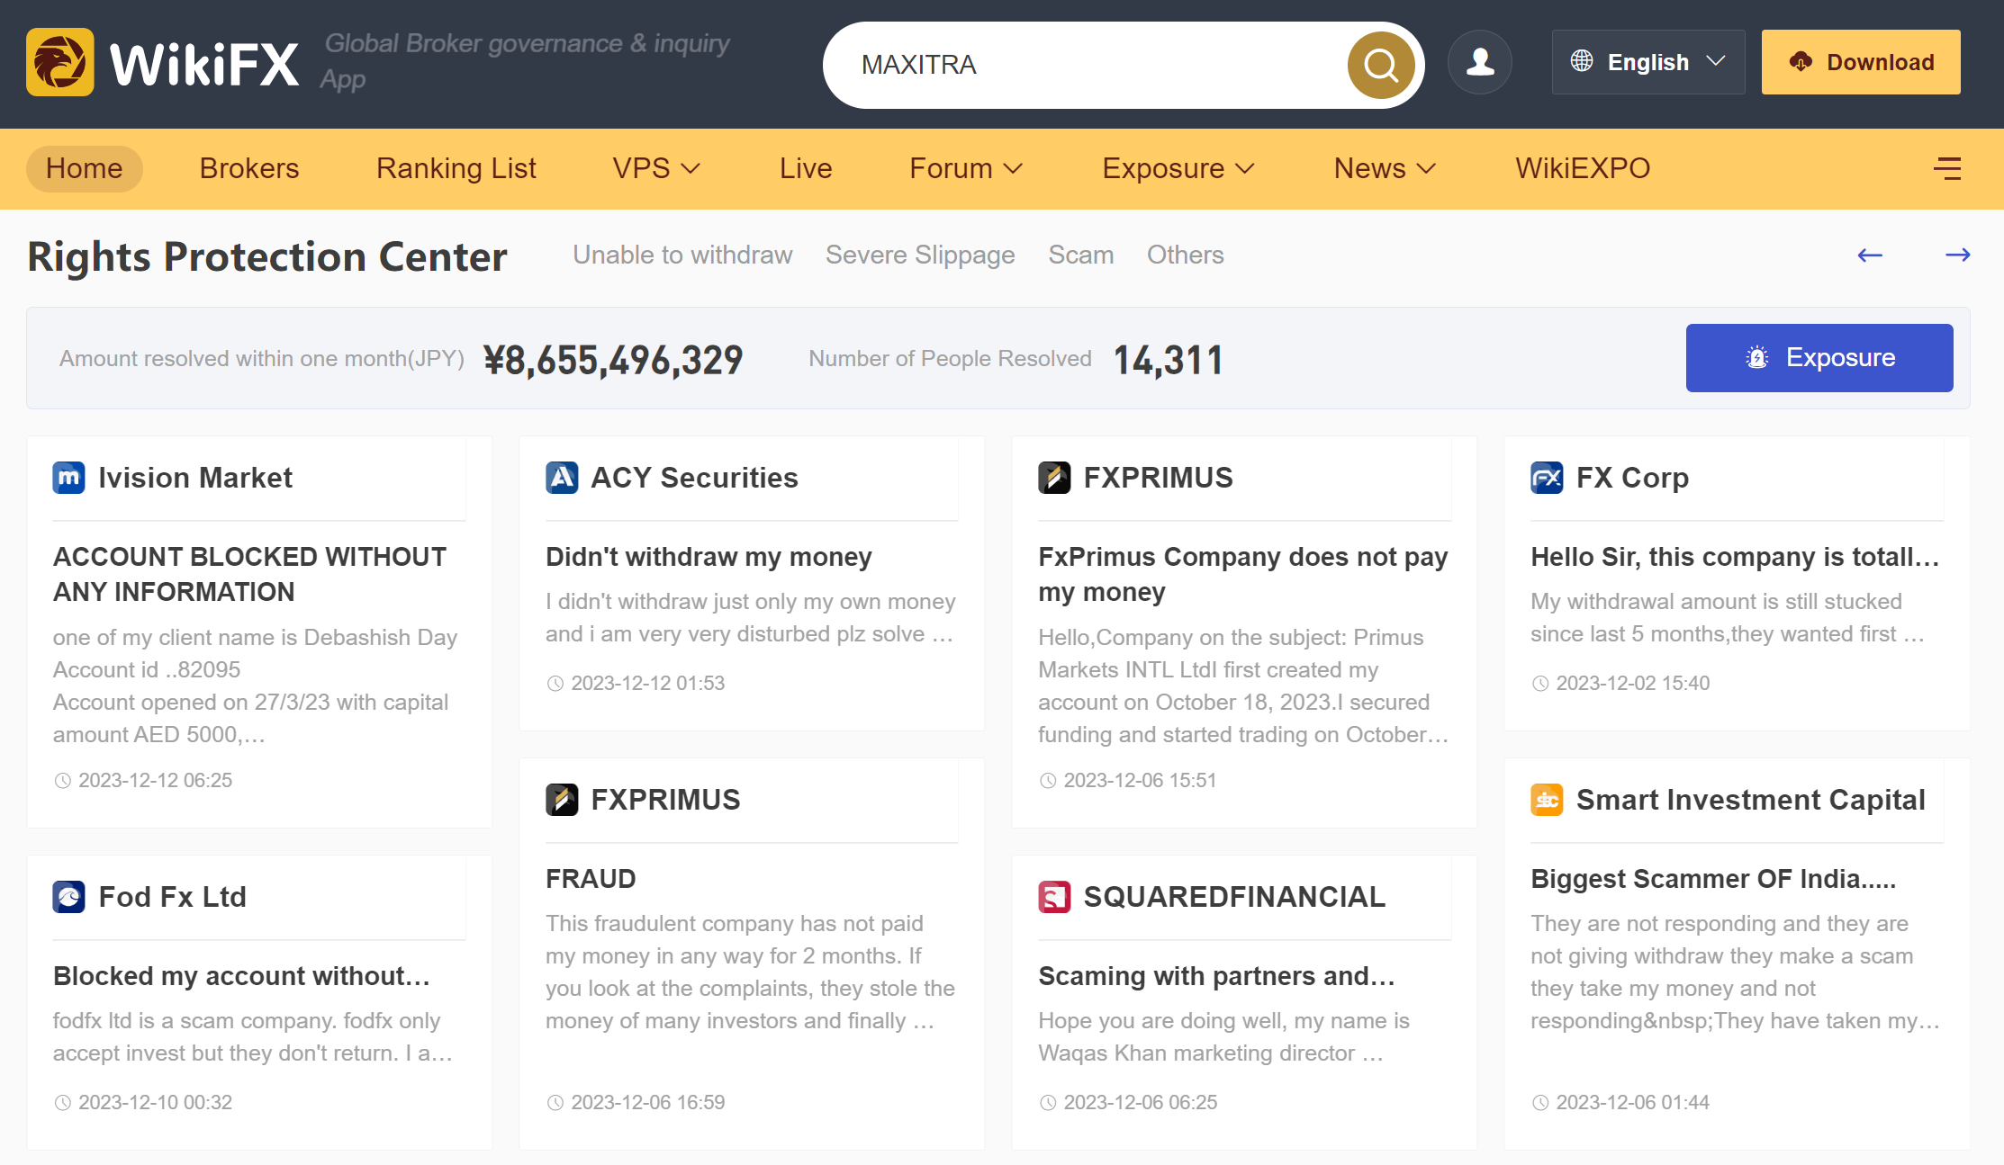Open 'ACCOUNT BLOCKED WITHOUT ANY INFORMATION' complaint
This screenshot has width=2004, height=1165.
[x=249, y=574]
